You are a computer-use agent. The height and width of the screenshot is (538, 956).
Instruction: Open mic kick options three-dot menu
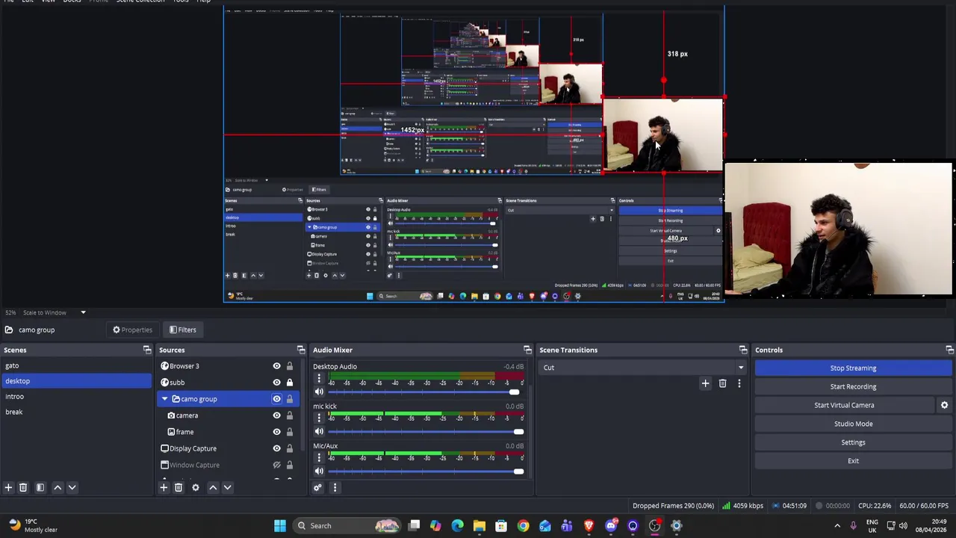click(x=319, y=418)
